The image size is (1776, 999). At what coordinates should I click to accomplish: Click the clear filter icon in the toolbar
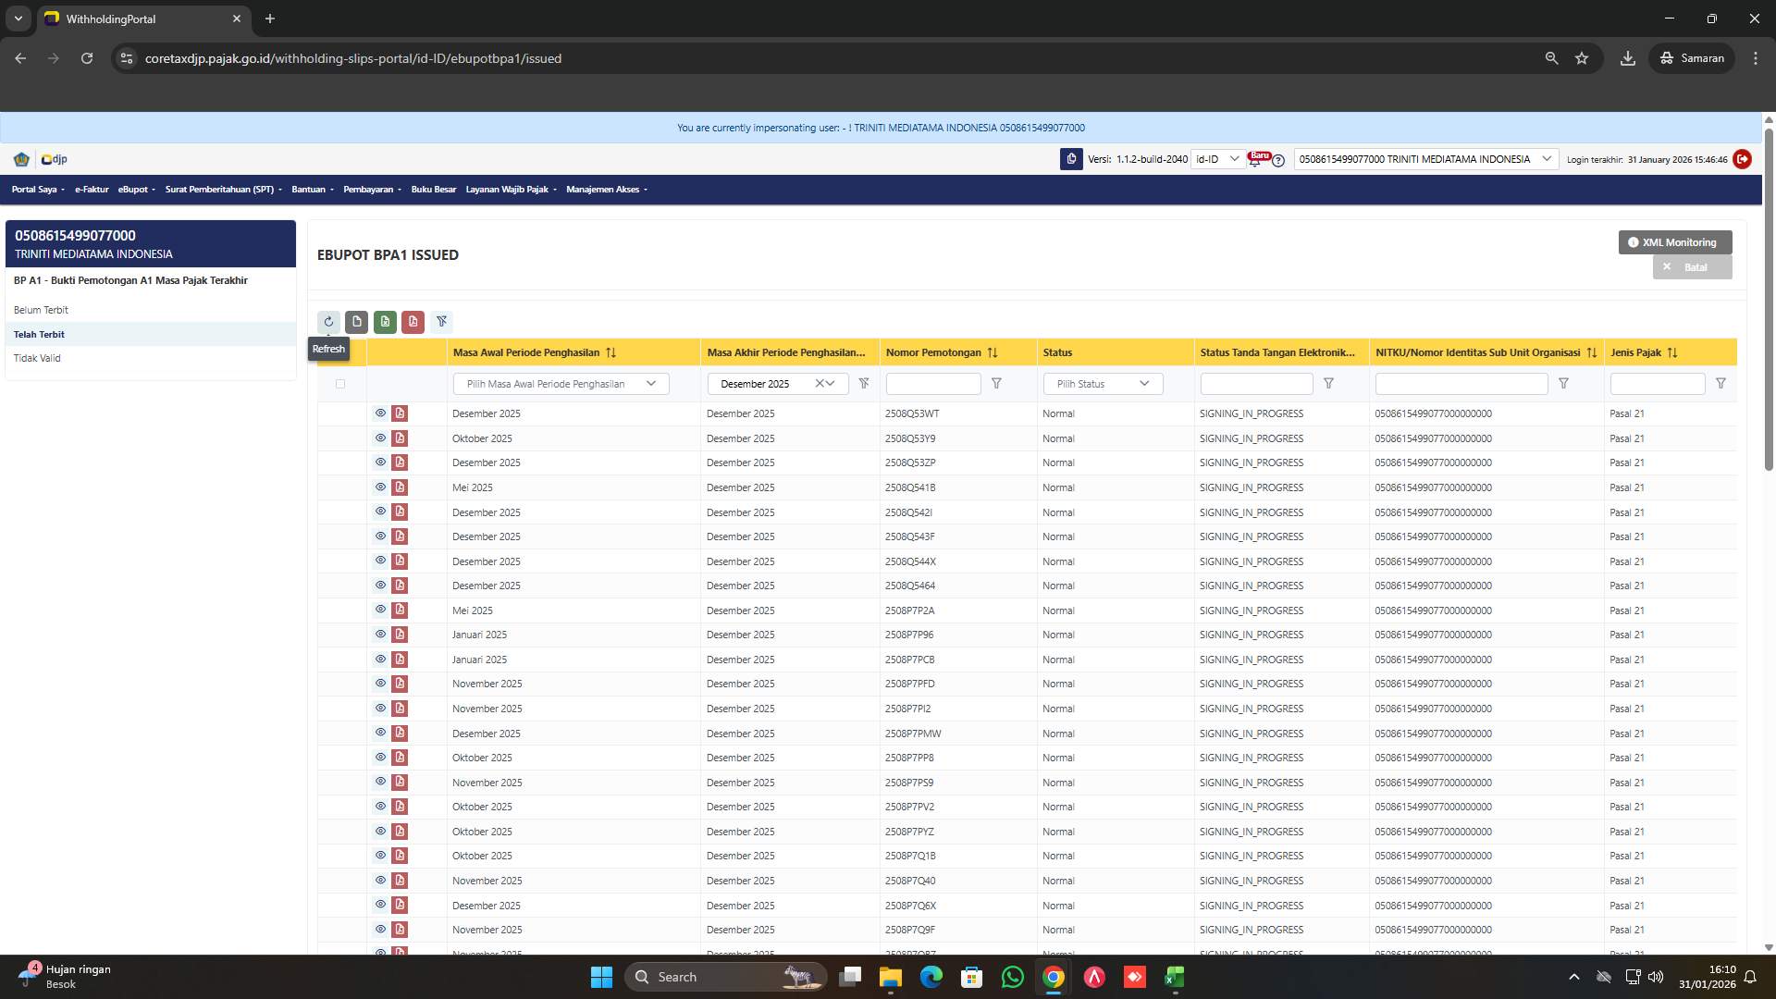pyautogui.click(x=442, y=322)
